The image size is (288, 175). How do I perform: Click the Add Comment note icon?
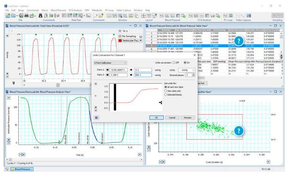pos(101,16)
